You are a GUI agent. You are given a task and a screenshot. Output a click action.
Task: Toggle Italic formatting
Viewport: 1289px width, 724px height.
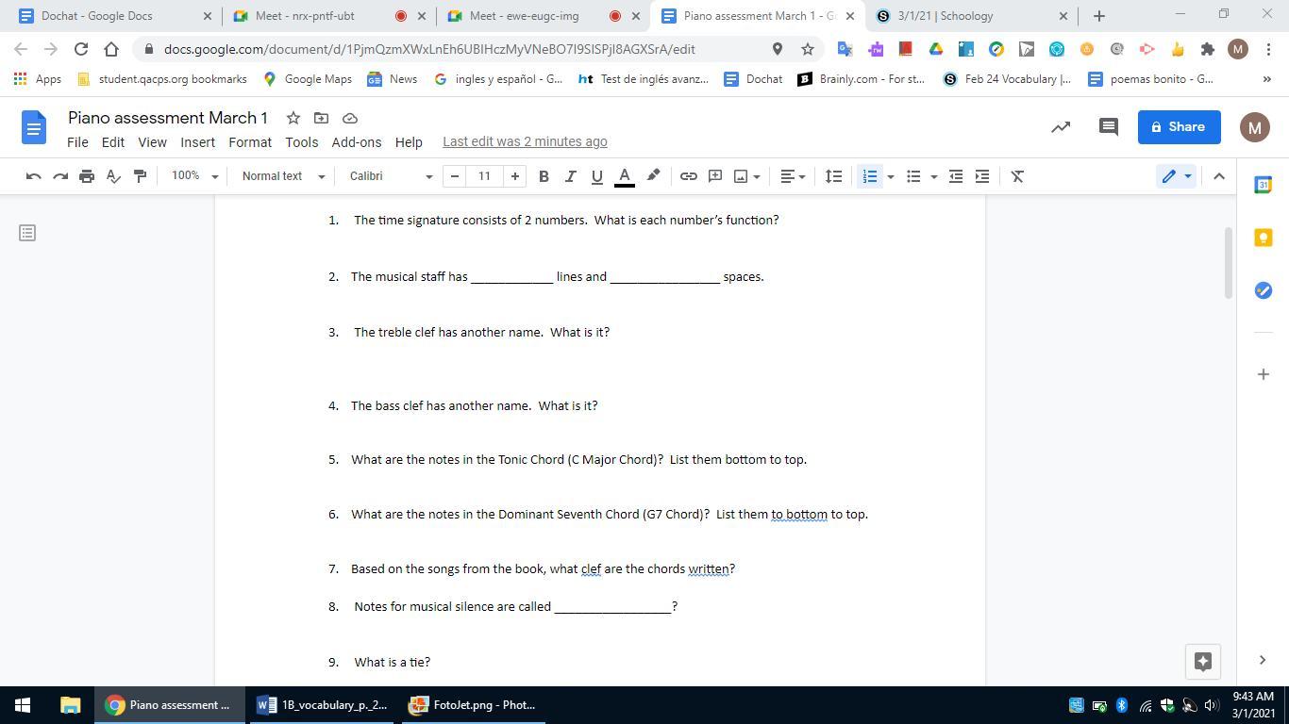[x=570, y=176]
